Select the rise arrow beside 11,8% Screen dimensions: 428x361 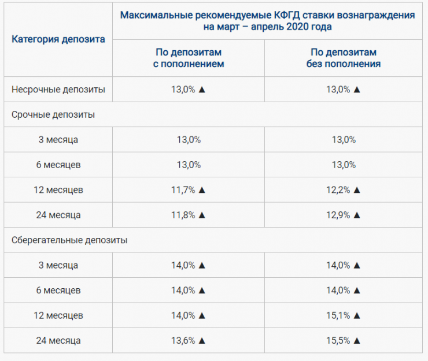[x=202, y=215]
